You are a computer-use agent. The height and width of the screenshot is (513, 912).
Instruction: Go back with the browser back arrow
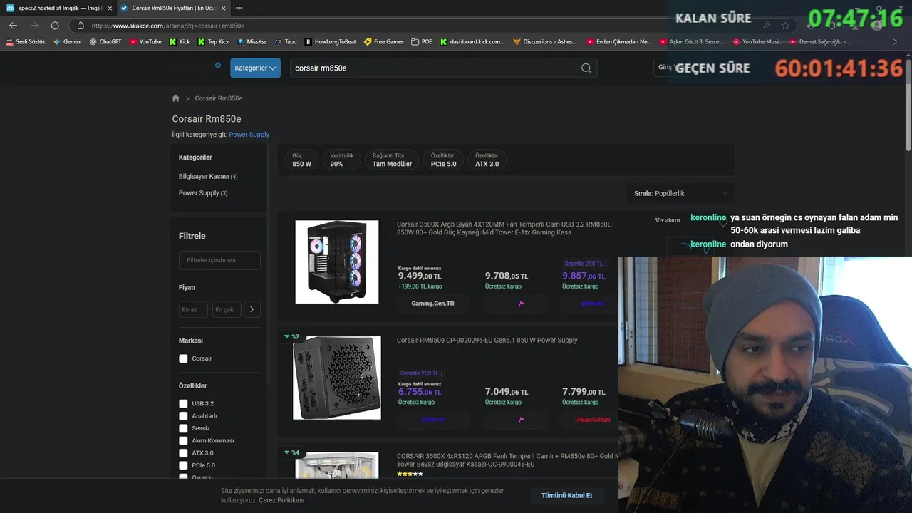(13, 26)
